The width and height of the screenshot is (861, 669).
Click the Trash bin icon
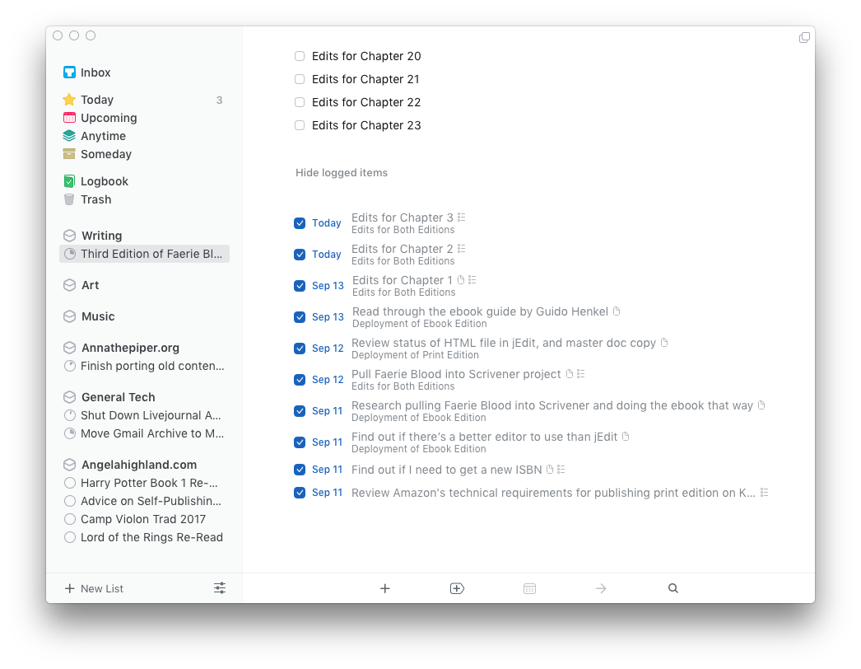[70, 199]
